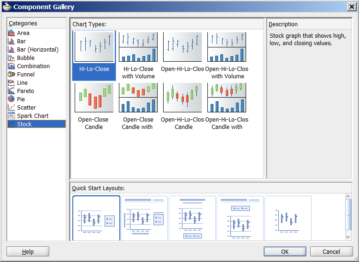Pick layout with title and top legend
This screenshot has height=262, width=359.
click(x=240, y=218)
